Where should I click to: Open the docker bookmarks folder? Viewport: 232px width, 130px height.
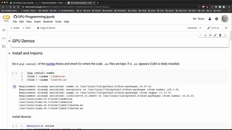[x=217, y=10]
